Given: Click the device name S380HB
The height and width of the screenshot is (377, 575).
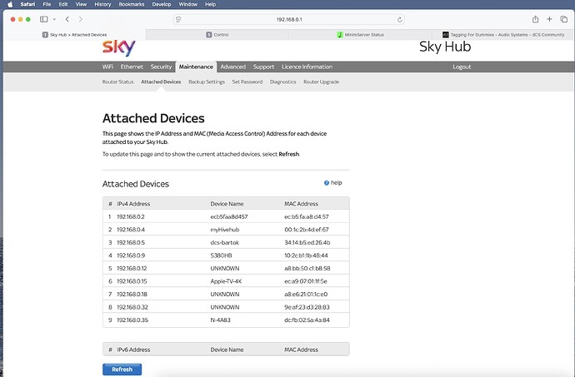Looking at the screenshot, I should tap(221, 255).
